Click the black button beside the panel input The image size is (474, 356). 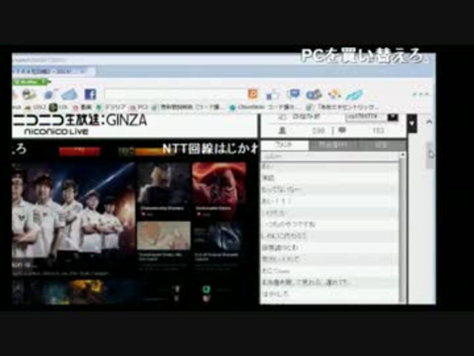(393, 117)
